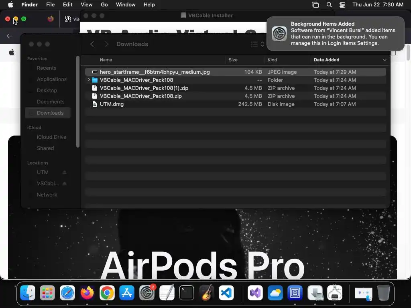
Task: Open the Window menu
Action: tap(126, 4)
